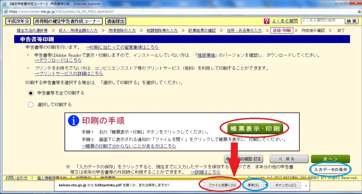The image size is (362, 194).
Task: Click the lock icon in address bar
Action: click(x=359, y=12)
